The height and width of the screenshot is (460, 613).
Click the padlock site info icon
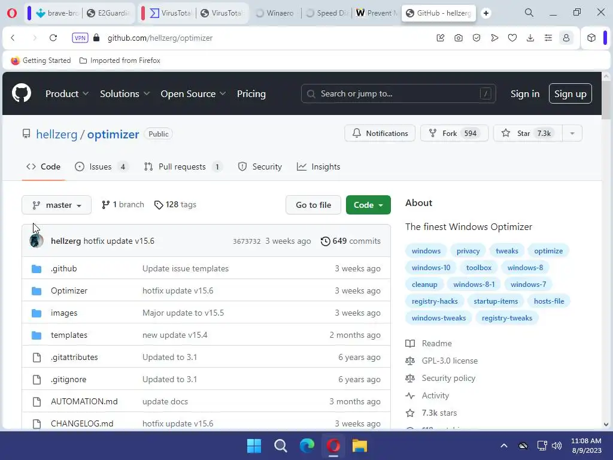[x=96, y=38]
